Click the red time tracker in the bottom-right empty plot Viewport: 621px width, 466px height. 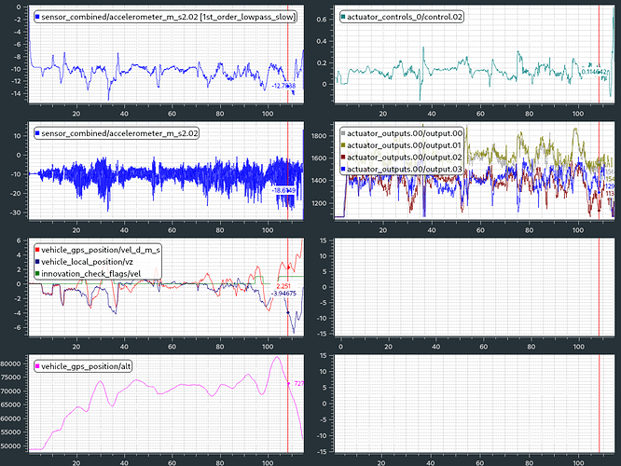(600, 404)
